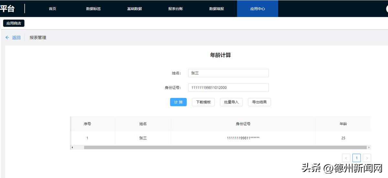Go to previous page arrow in pagination
Screen dimensions: 388x178
pyautogui.click(x=346, y=158)
